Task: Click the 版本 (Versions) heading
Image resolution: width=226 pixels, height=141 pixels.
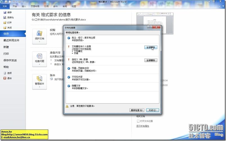Action: 53,75
